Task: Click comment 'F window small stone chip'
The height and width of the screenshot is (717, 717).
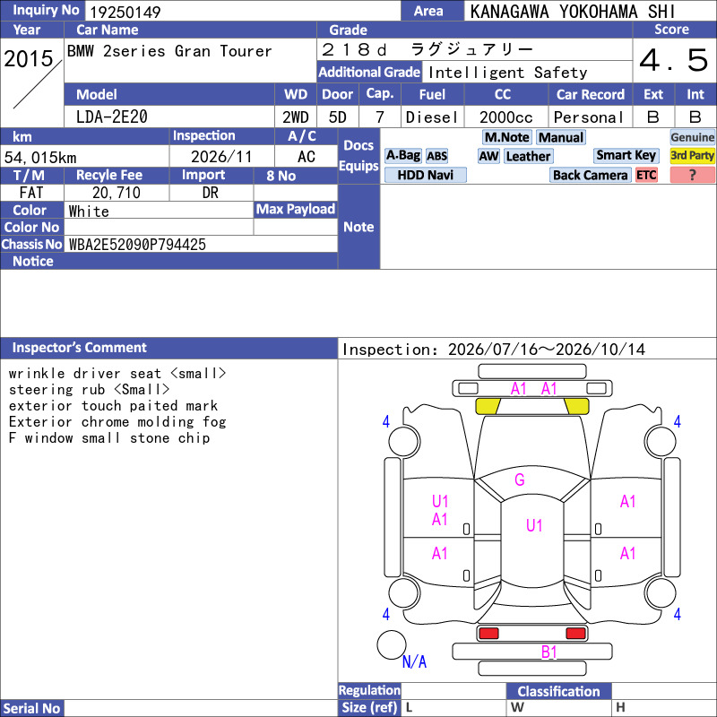Action: [109, 438]
